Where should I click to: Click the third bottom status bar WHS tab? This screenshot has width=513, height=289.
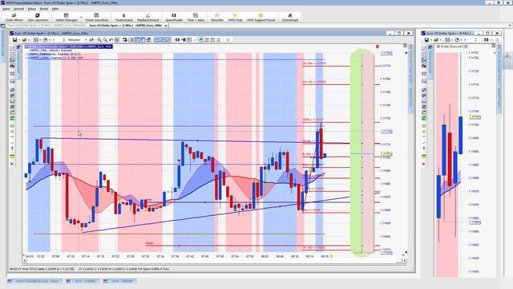[x=119, y=281]
